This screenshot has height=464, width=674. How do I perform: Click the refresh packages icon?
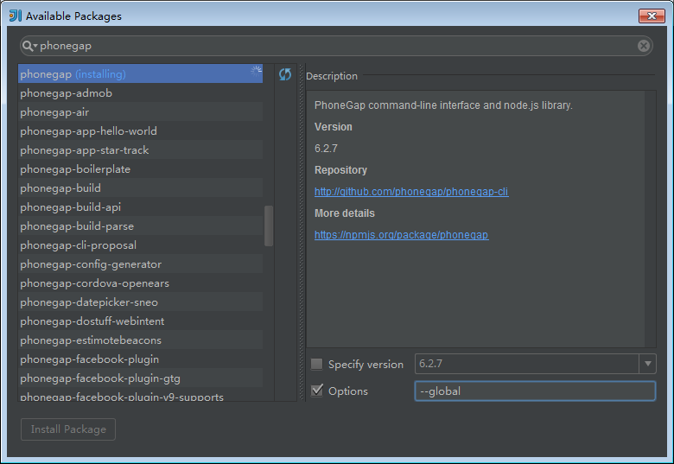[x=285, y=74]
